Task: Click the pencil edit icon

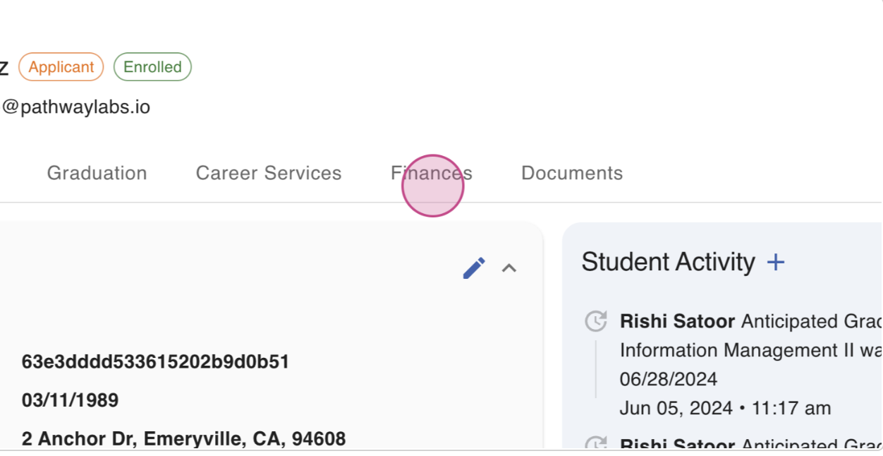Action: click(474, 268)
